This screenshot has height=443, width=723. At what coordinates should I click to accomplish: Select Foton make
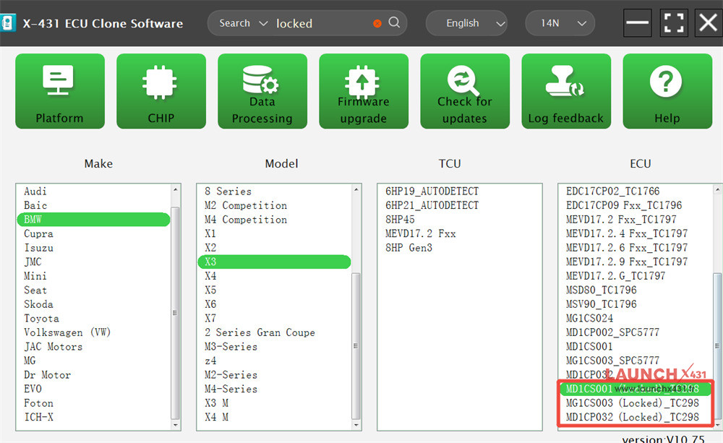click(x=38, y=403)
